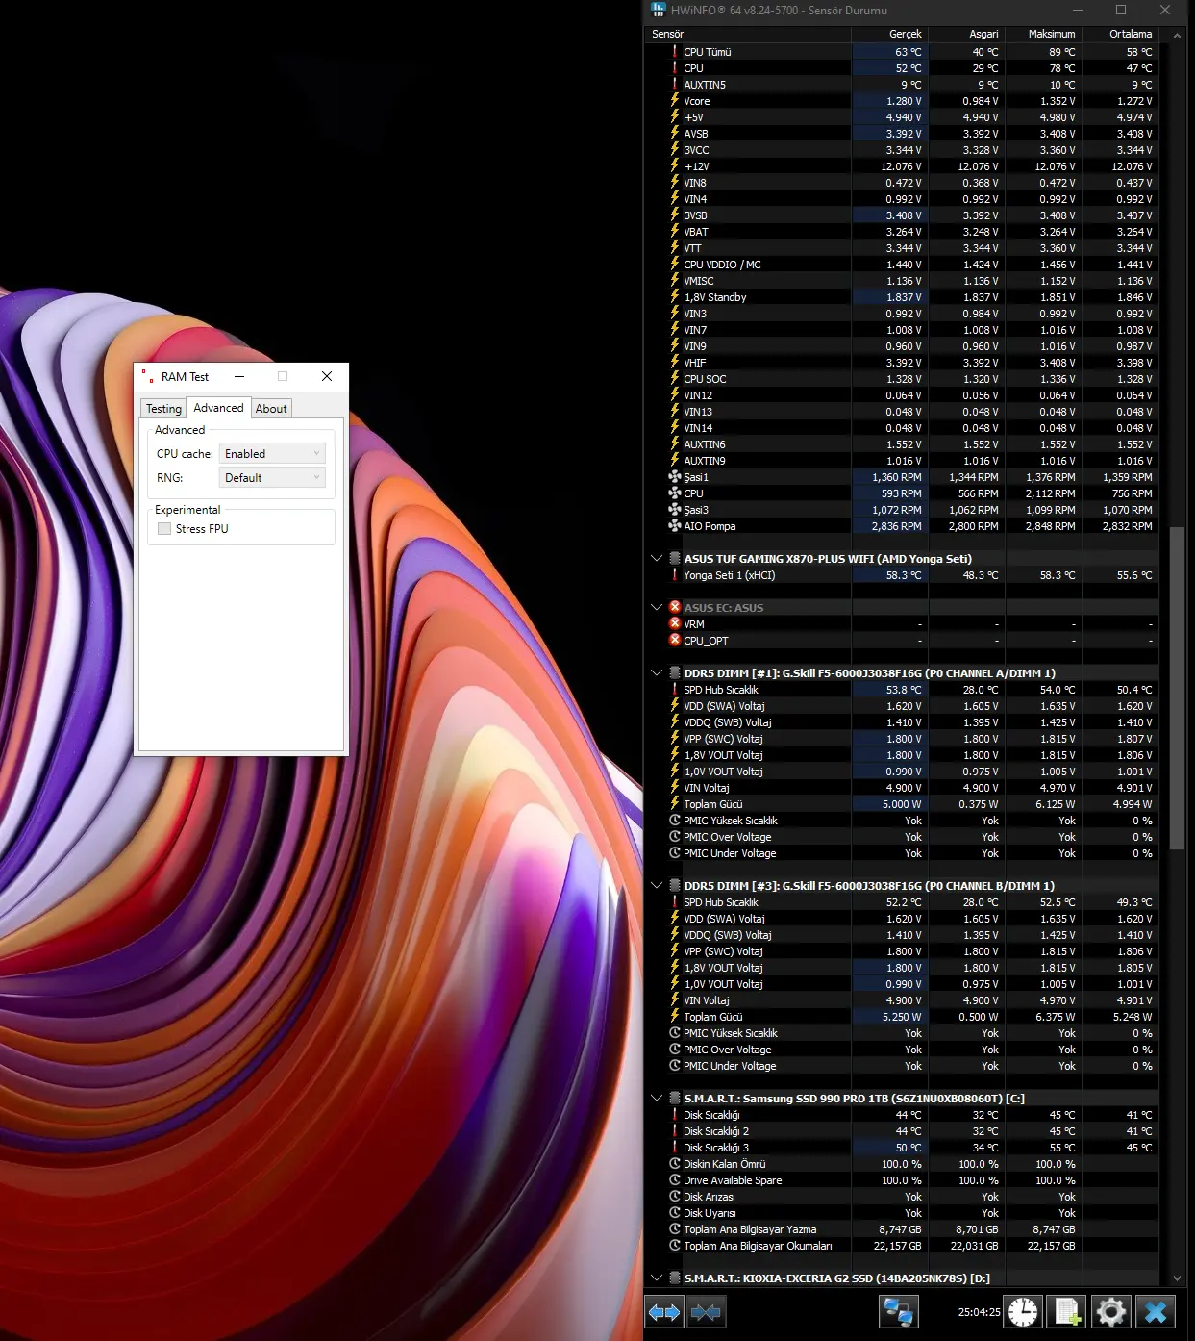Click the fan icon next to Şasi1

pyautogui.click(x=675, y=477)
